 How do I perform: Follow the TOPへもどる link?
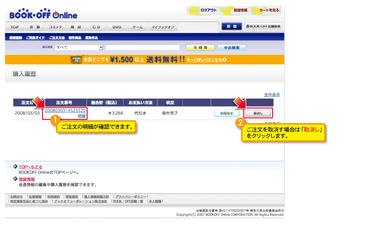(x=31, y=167)
